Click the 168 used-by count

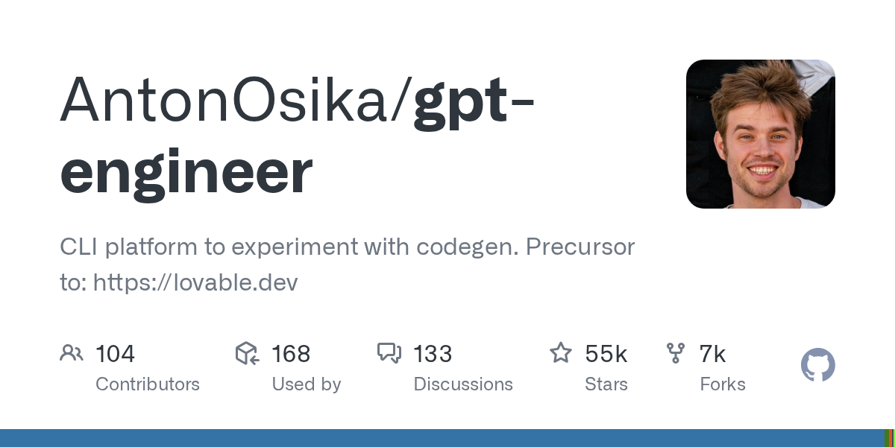291,354
